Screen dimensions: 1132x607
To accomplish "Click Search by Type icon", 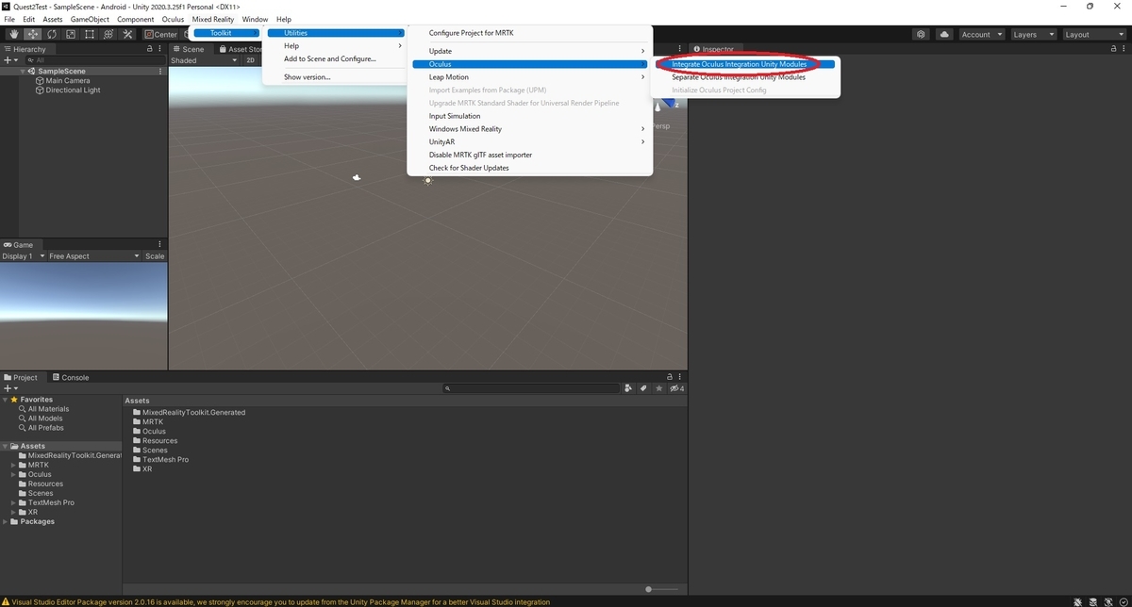I will click(x=628, y=388).
